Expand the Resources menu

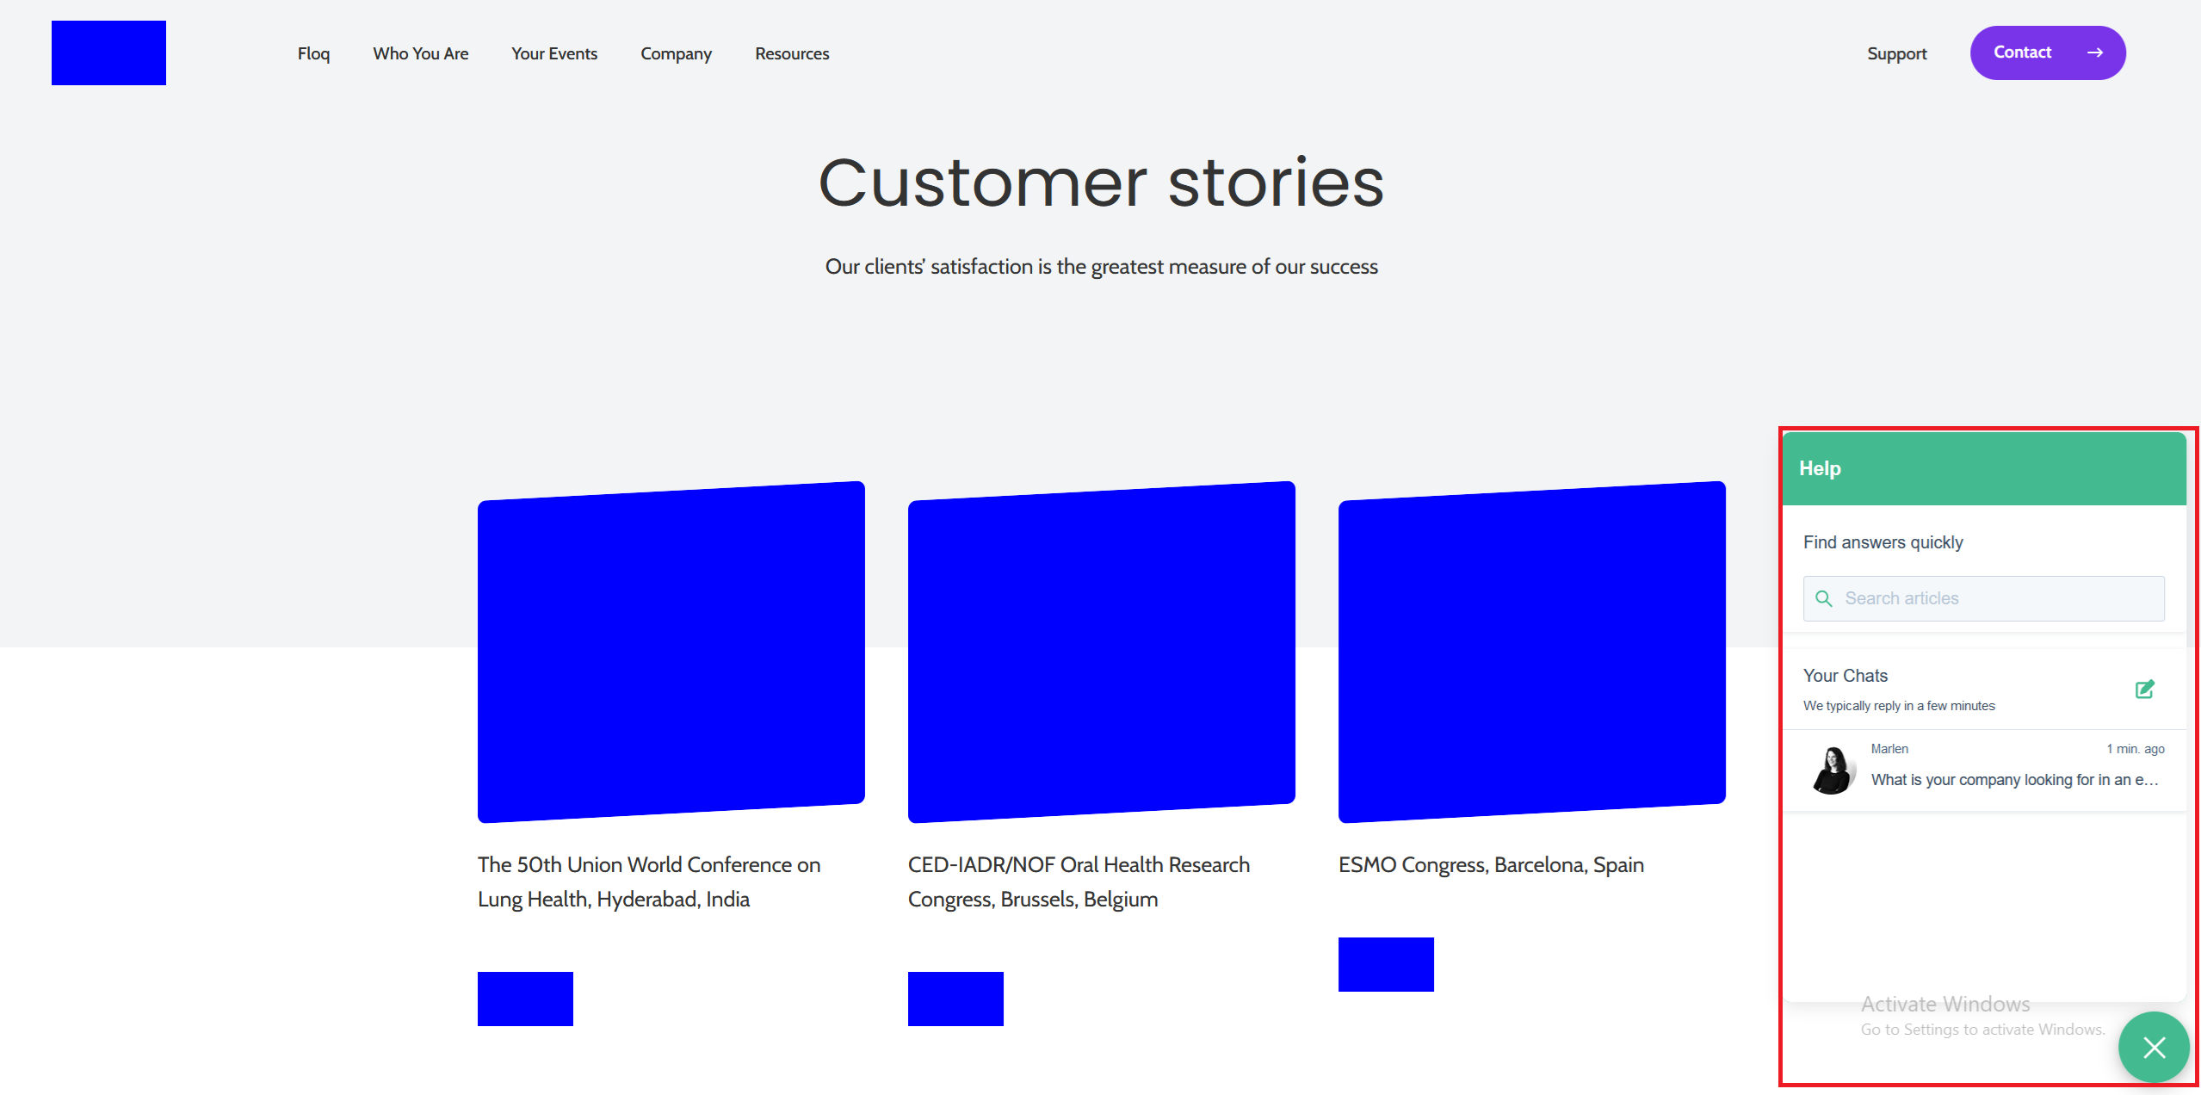[792, 53]
